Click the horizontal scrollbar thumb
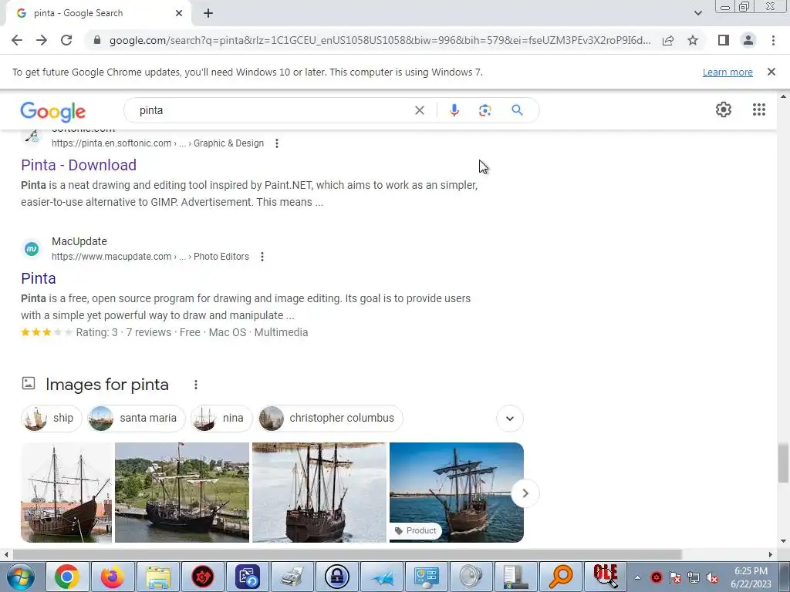 (x=346, y=554)
